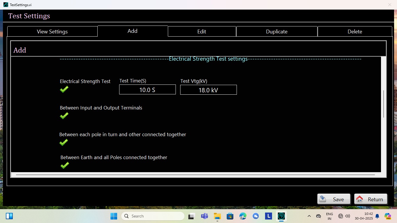Image resolution: width=397 pixels, height=223 pixels.
Task: Uncheck Between Input and Output Terminals
Action: [64, 116]
